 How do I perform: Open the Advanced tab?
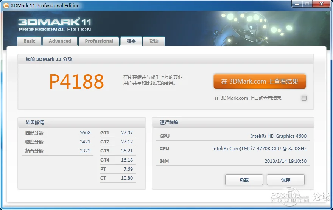(60, 41)
